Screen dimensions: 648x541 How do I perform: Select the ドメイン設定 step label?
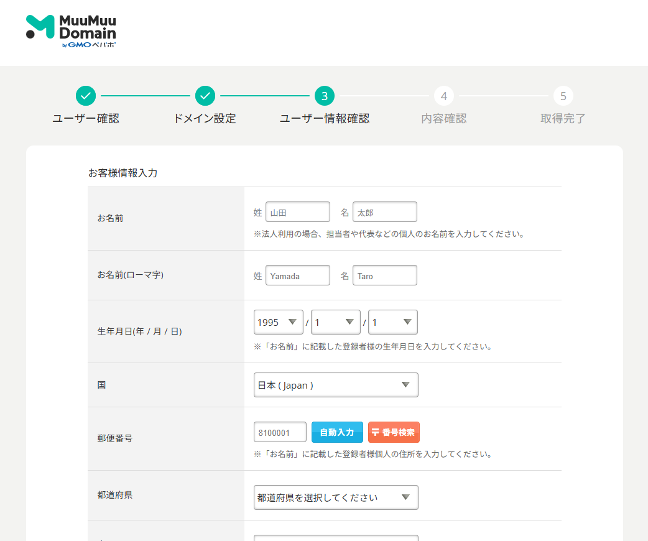[x=205, y=119]
